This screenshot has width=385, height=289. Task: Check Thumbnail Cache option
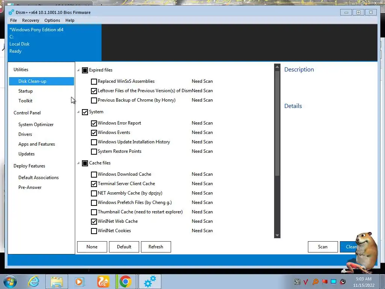[94, 212]
